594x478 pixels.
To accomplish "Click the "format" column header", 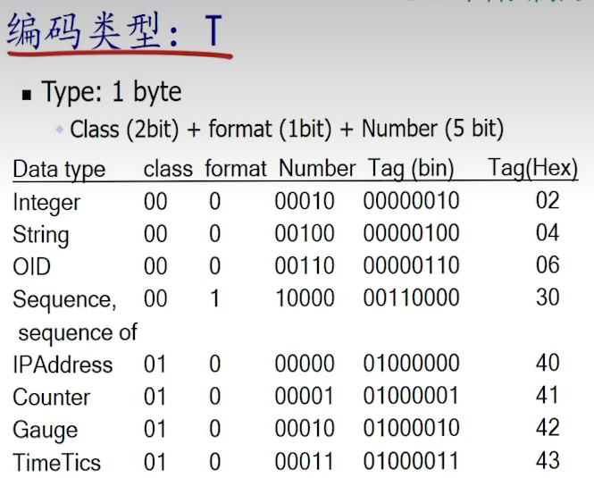I will pos(236,168).
